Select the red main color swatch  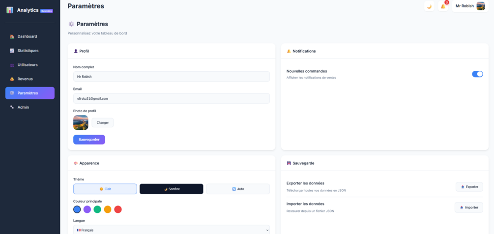tap(118, 209)
